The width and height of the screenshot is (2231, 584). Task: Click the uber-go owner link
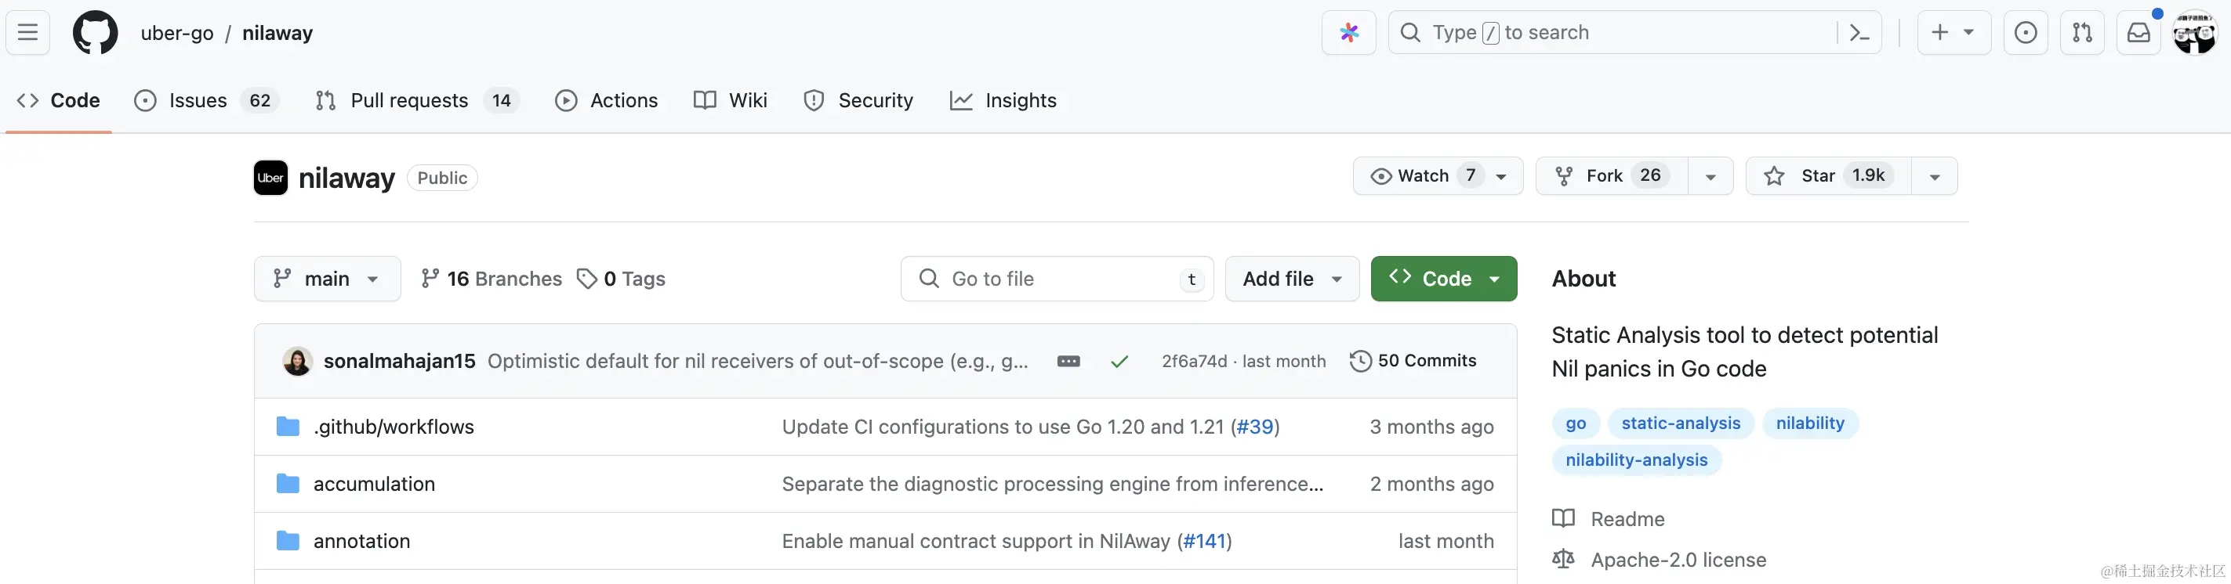177,33
